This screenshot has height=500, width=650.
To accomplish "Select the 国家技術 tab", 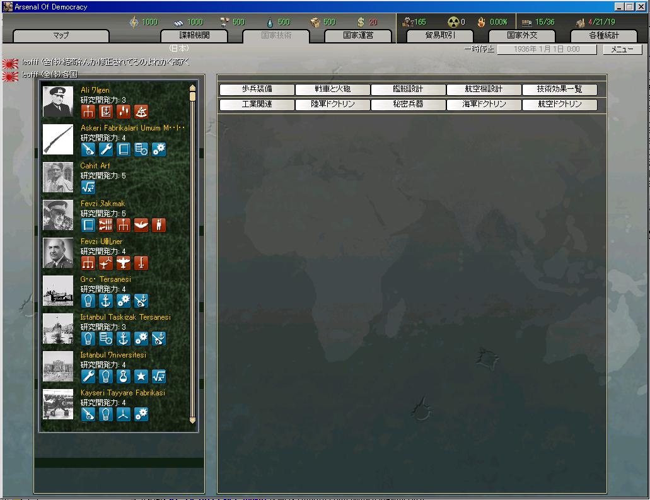I will [276, 36].
